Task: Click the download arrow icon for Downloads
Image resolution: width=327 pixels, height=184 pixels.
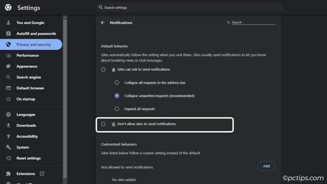Action: coord(9,125)
